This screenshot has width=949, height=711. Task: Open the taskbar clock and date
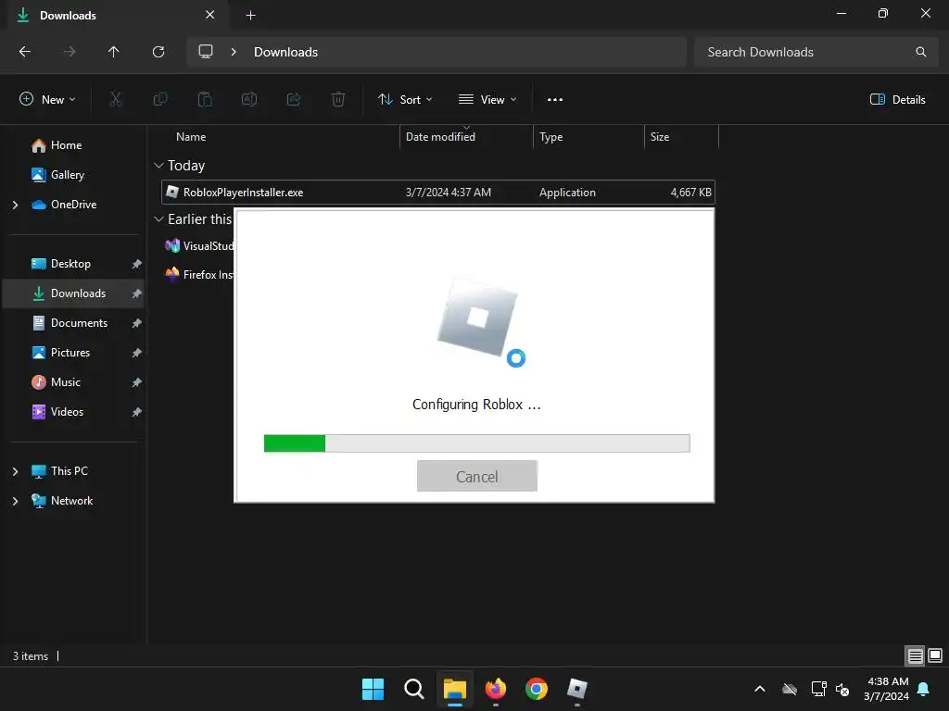coord(887,689)
